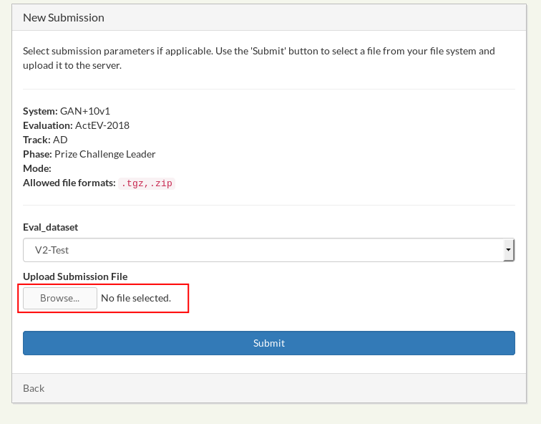Screen dimensions: 541x424
Task: Go Back using the footer link
Action: (34, 388)
